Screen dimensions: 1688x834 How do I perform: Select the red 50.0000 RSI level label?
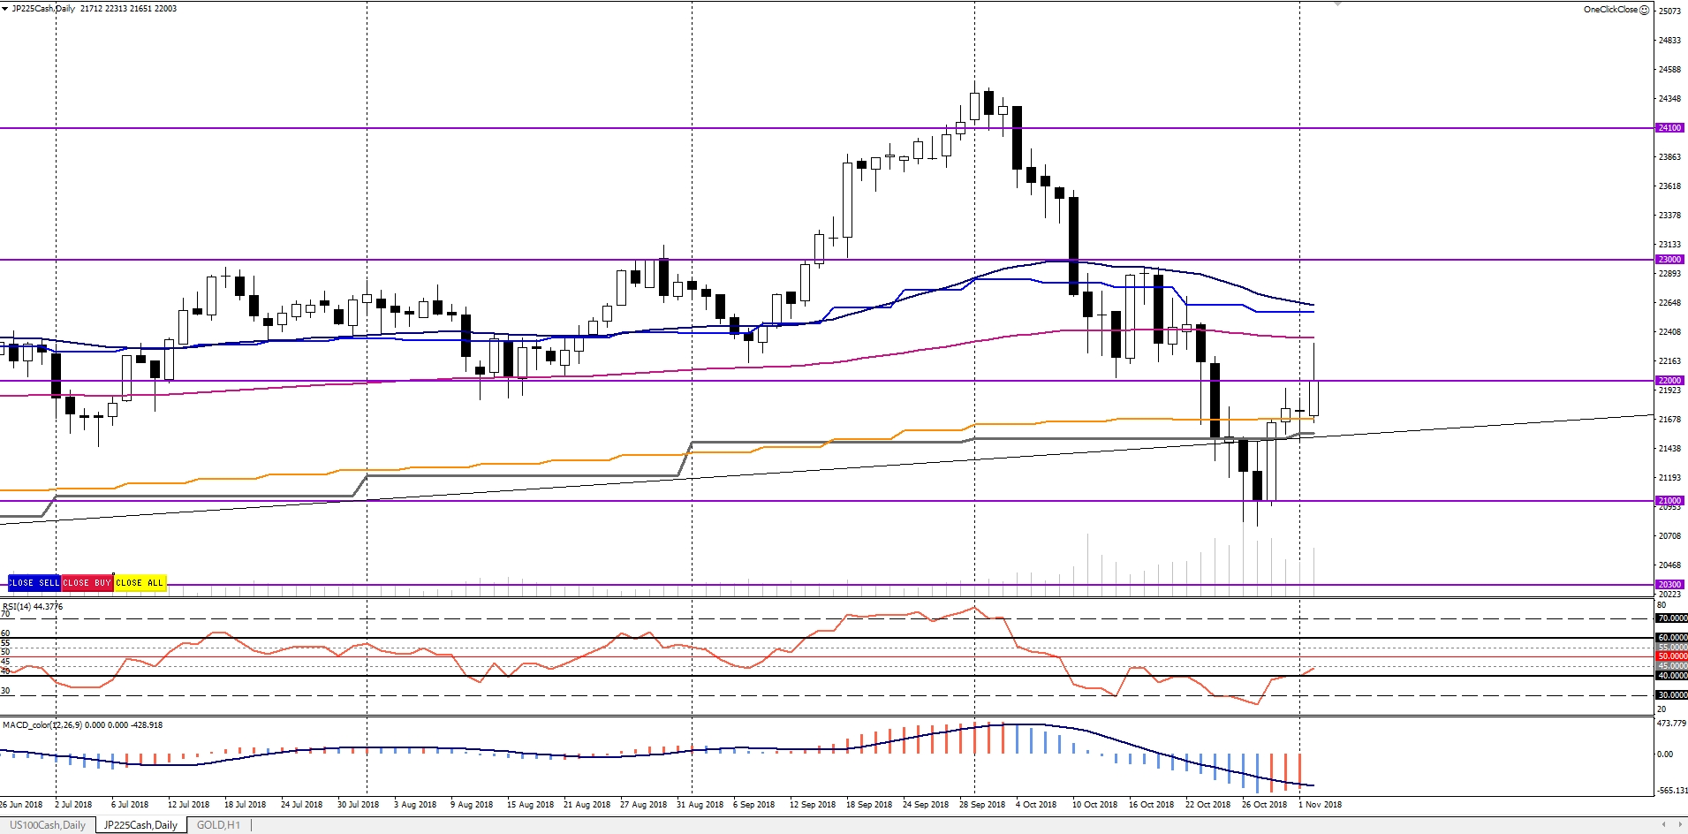pos(1671,656)
